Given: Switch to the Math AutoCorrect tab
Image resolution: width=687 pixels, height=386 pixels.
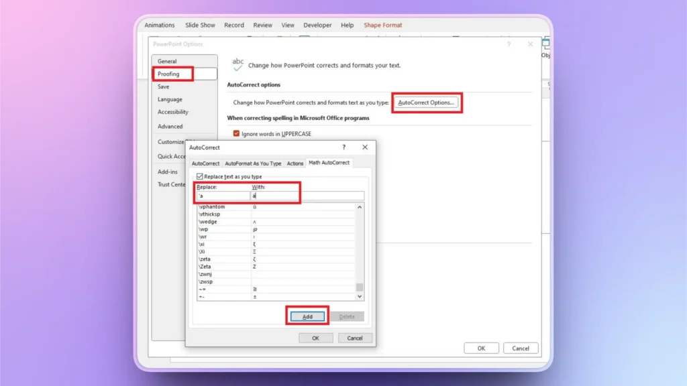Looking at the screenshot, I should tap(328, 163).
